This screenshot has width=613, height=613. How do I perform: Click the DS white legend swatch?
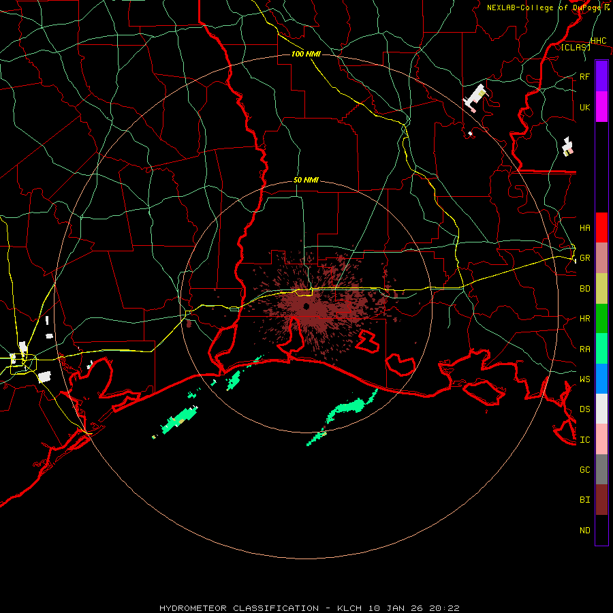coord(601,409)
